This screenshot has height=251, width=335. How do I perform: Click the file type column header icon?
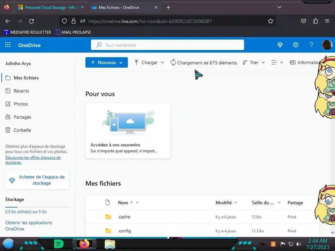[108, 202]
